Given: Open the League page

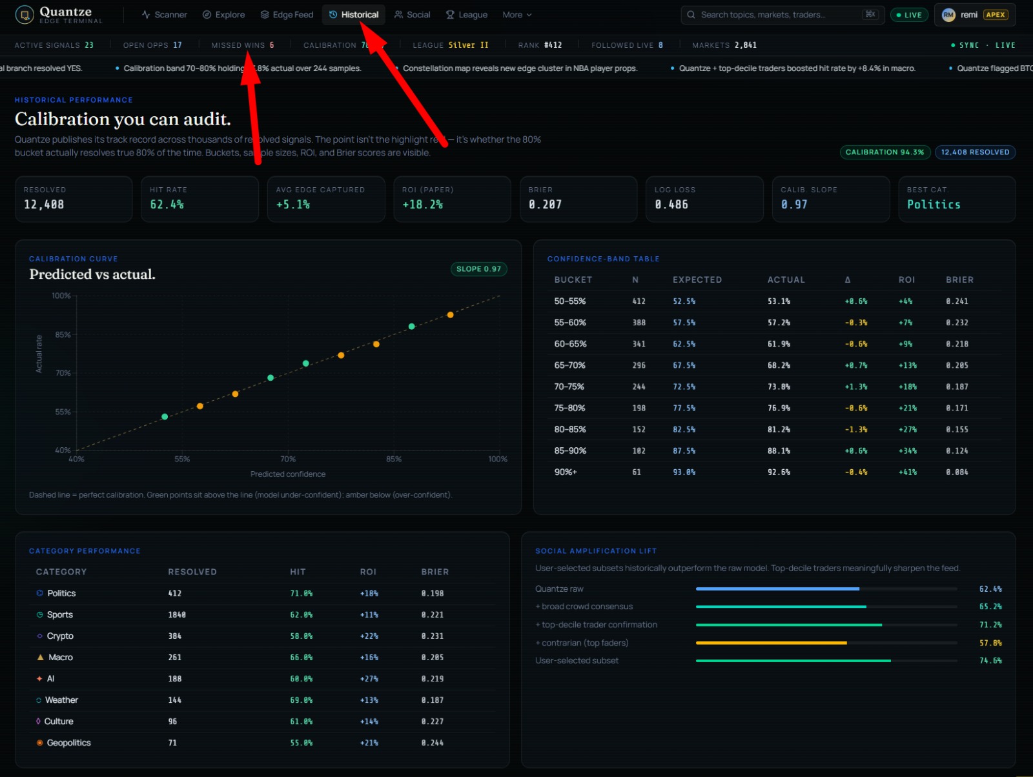Looking at the screenshot, I should coord(467,15).
